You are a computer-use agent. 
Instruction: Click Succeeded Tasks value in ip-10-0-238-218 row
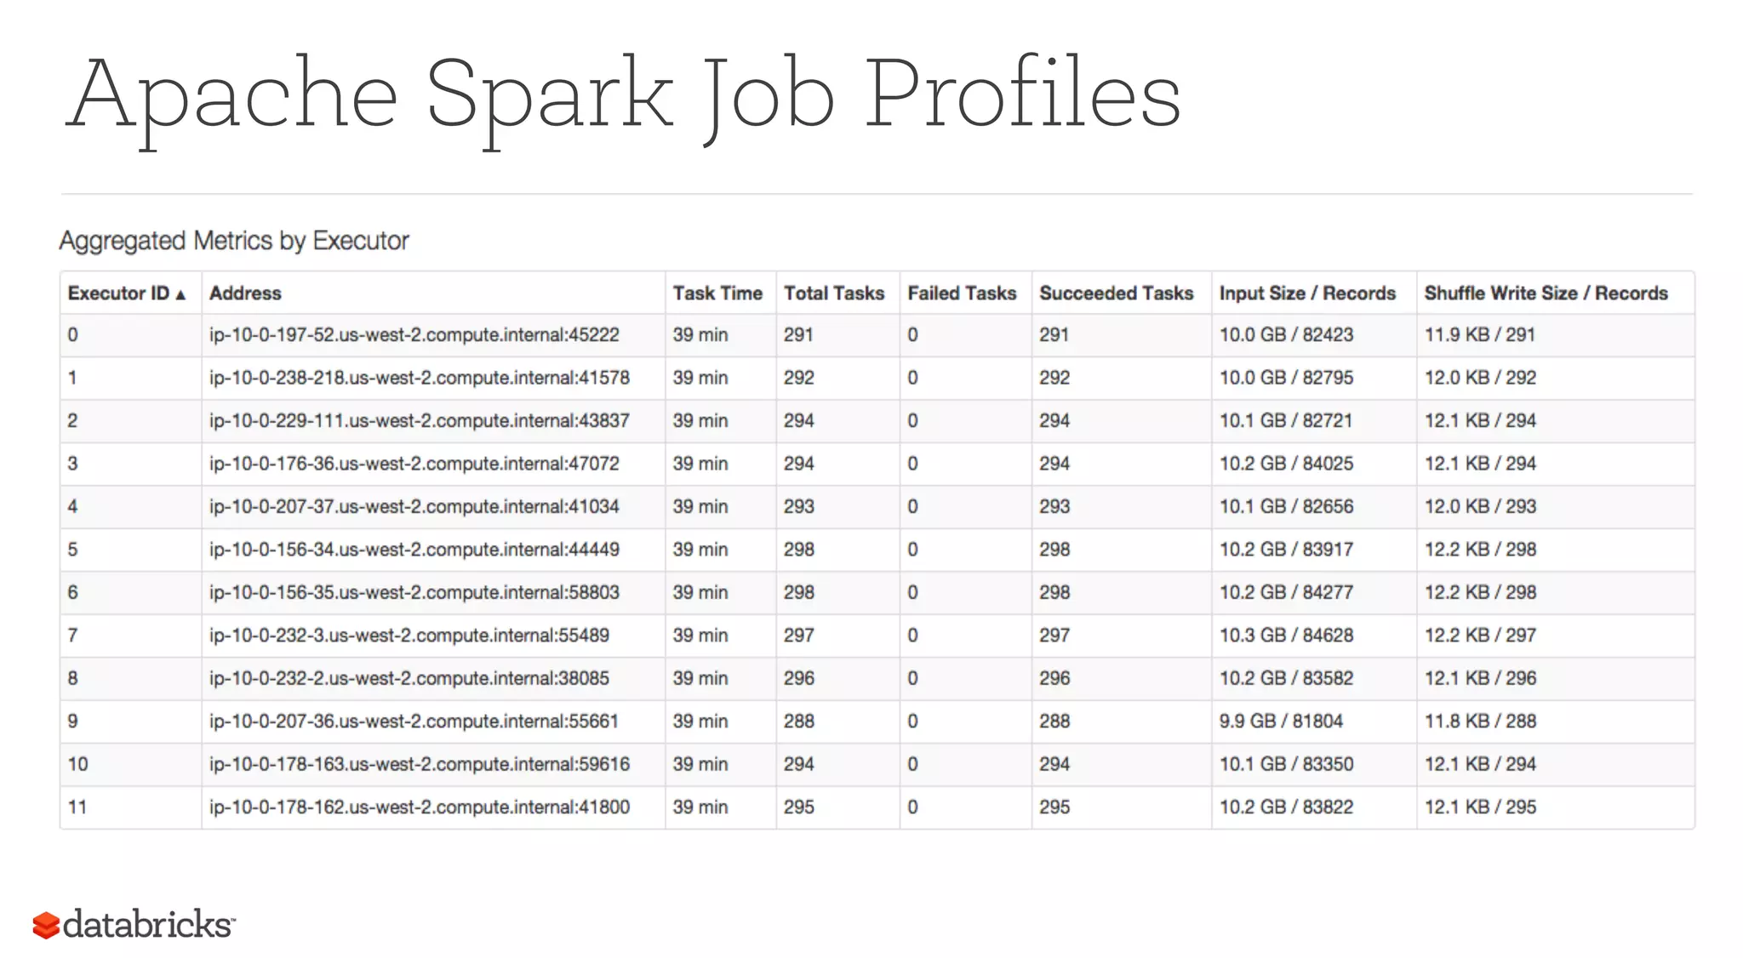click(1054, 378)
